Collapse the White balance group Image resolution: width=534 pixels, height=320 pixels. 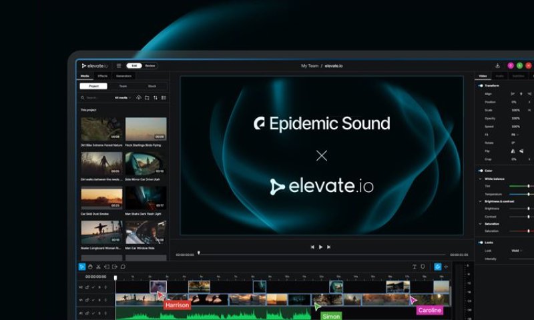click(x=481, y=179)
